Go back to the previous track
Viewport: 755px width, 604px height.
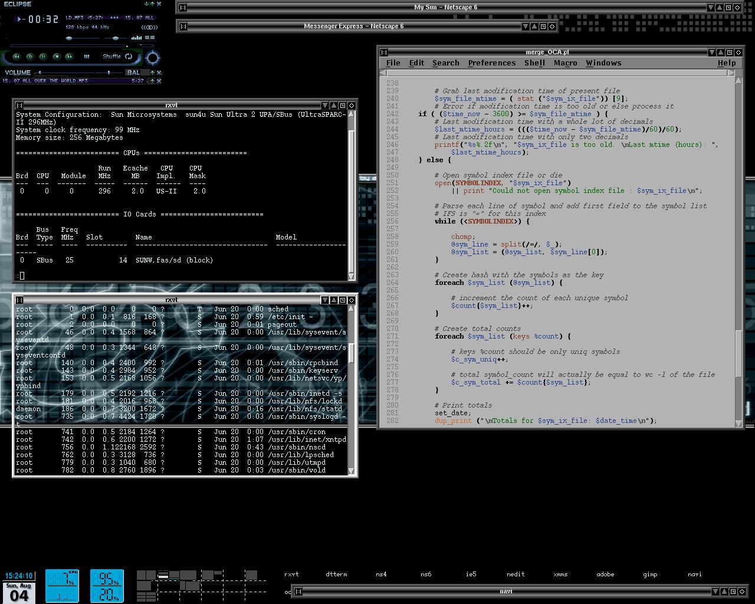click(17, 57)
